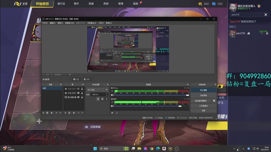Open the Docks menu in OBS
271x152 pixels.
coord(69,23)
